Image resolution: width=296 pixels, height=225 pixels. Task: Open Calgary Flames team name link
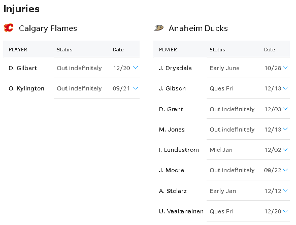point(48,28)
